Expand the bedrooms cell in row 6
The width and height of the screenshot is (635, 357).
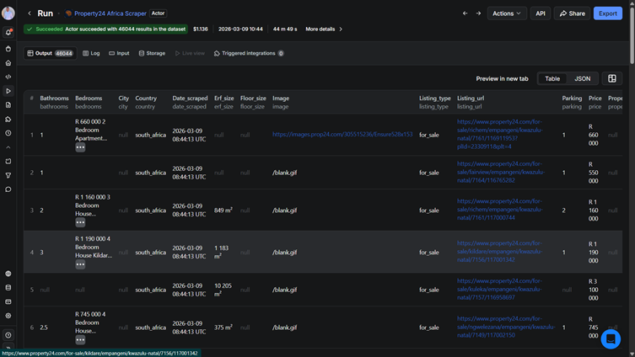tap(80, 340)
